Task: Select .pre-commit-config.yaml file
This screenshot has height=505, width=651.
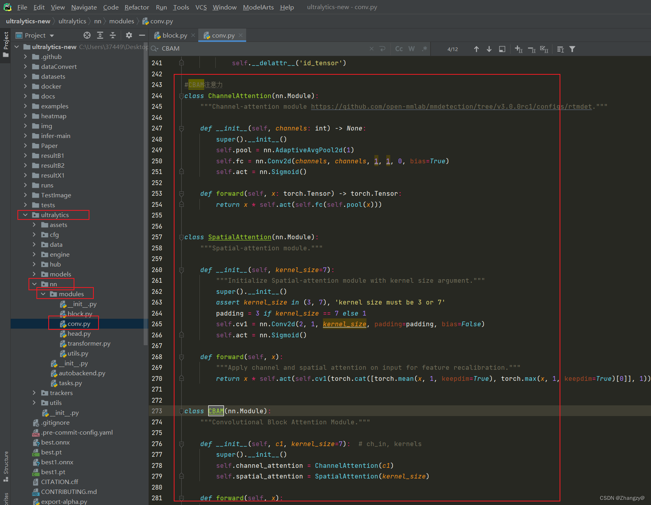Action: [x=77, y=432]
